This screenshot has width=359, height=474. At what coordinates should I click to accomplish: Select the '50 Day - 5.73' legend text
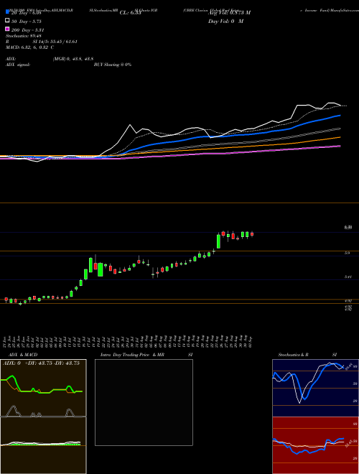click(27, 22)
